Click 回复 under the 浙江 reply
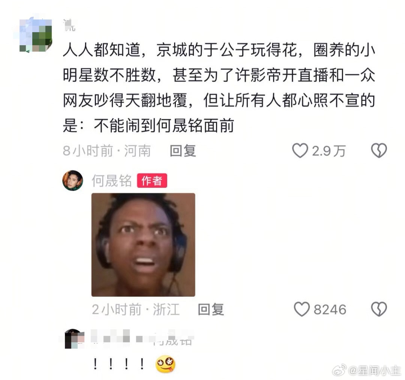 (x=211, y=309)
